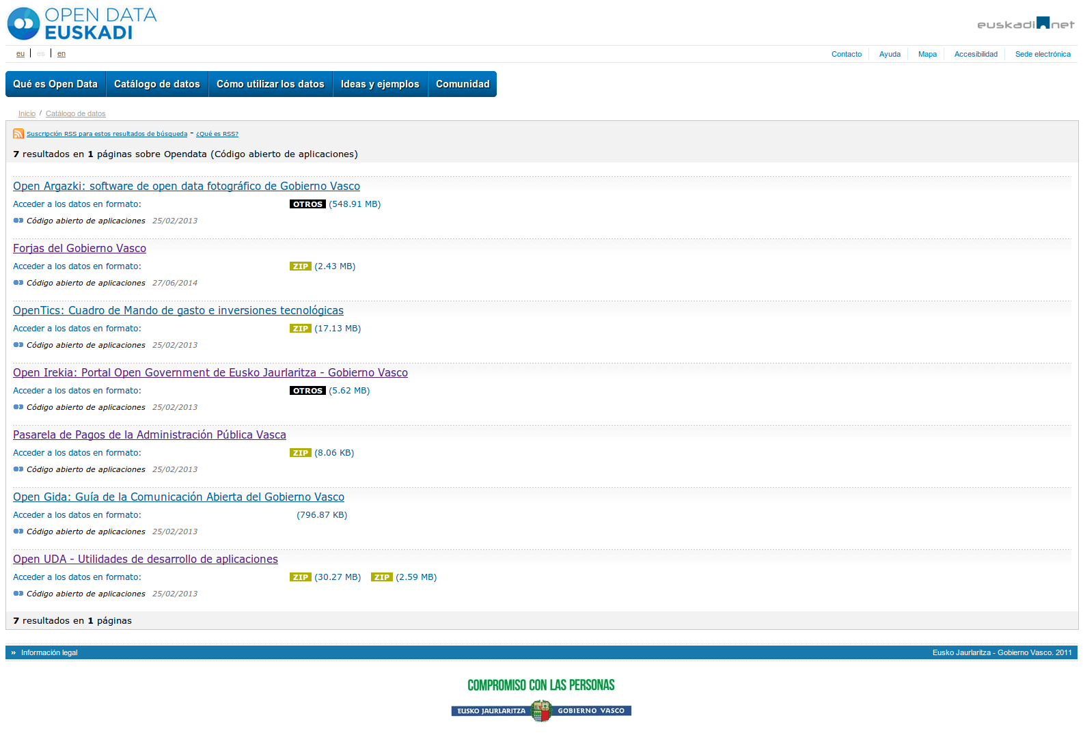
Task: Switch language to English (en)
Action: pyautogui.click(x=61, y=54)
